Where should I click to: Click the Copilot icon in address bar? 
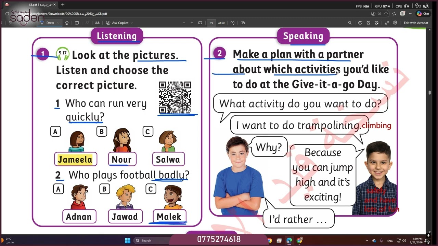(373, 14)
